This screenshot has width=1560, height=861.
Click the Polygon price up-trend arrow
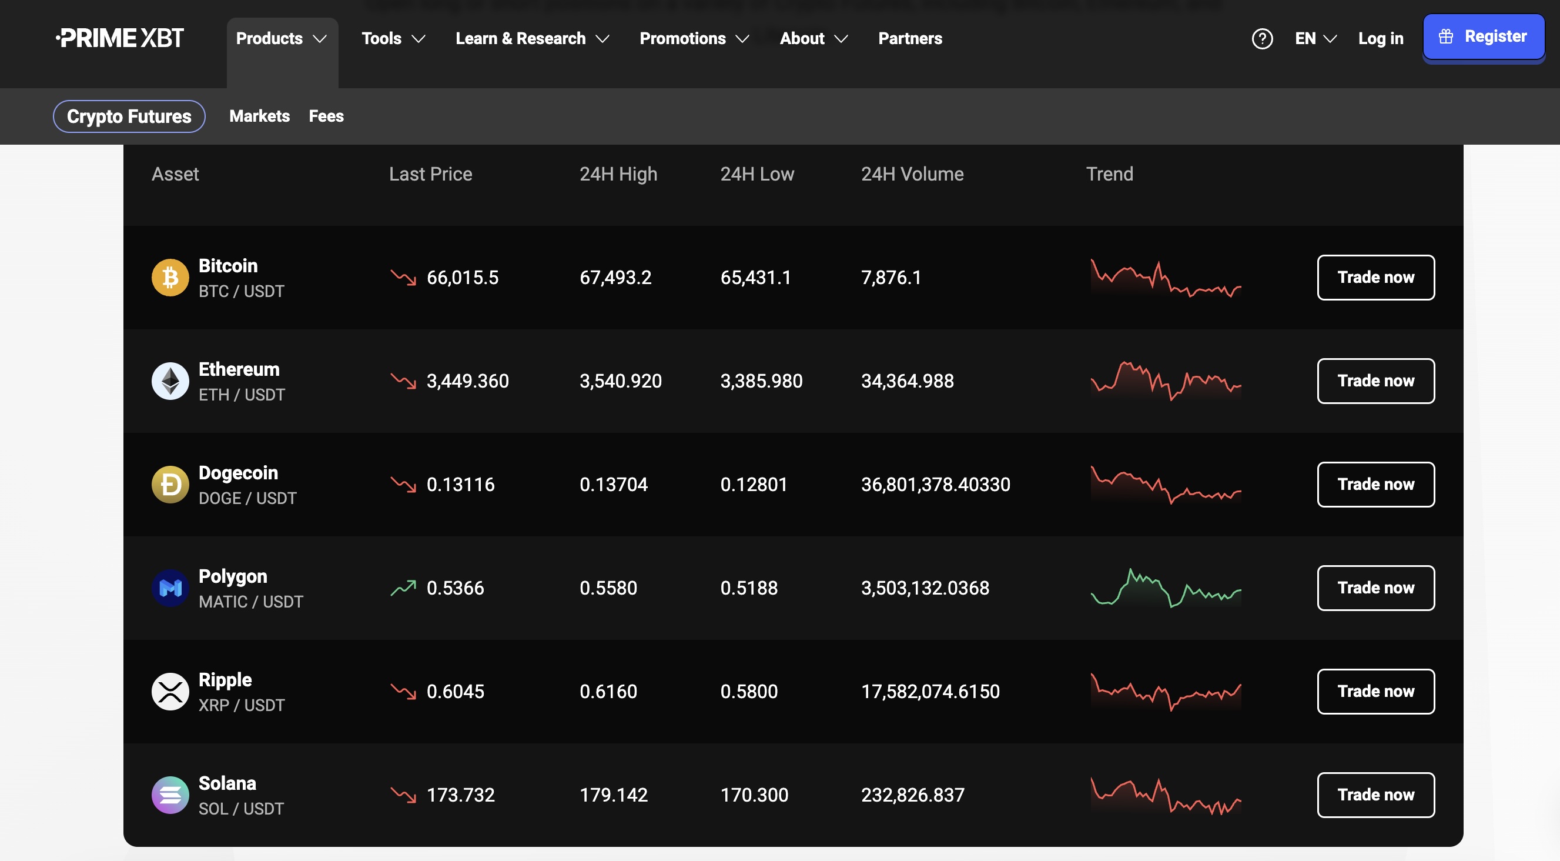pos(403,588)
